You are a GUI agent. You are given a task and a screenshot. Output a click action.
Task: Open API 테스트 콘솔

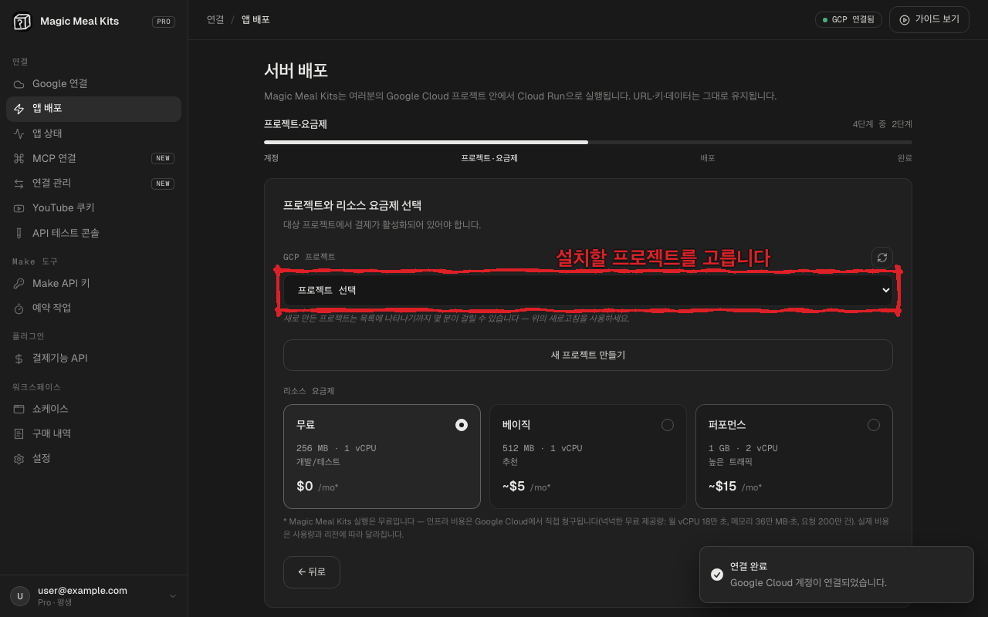93,233
